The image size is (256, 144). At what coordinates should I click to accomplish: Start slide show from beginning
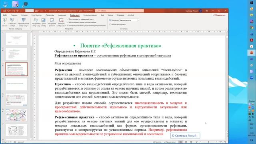point(5,22)
